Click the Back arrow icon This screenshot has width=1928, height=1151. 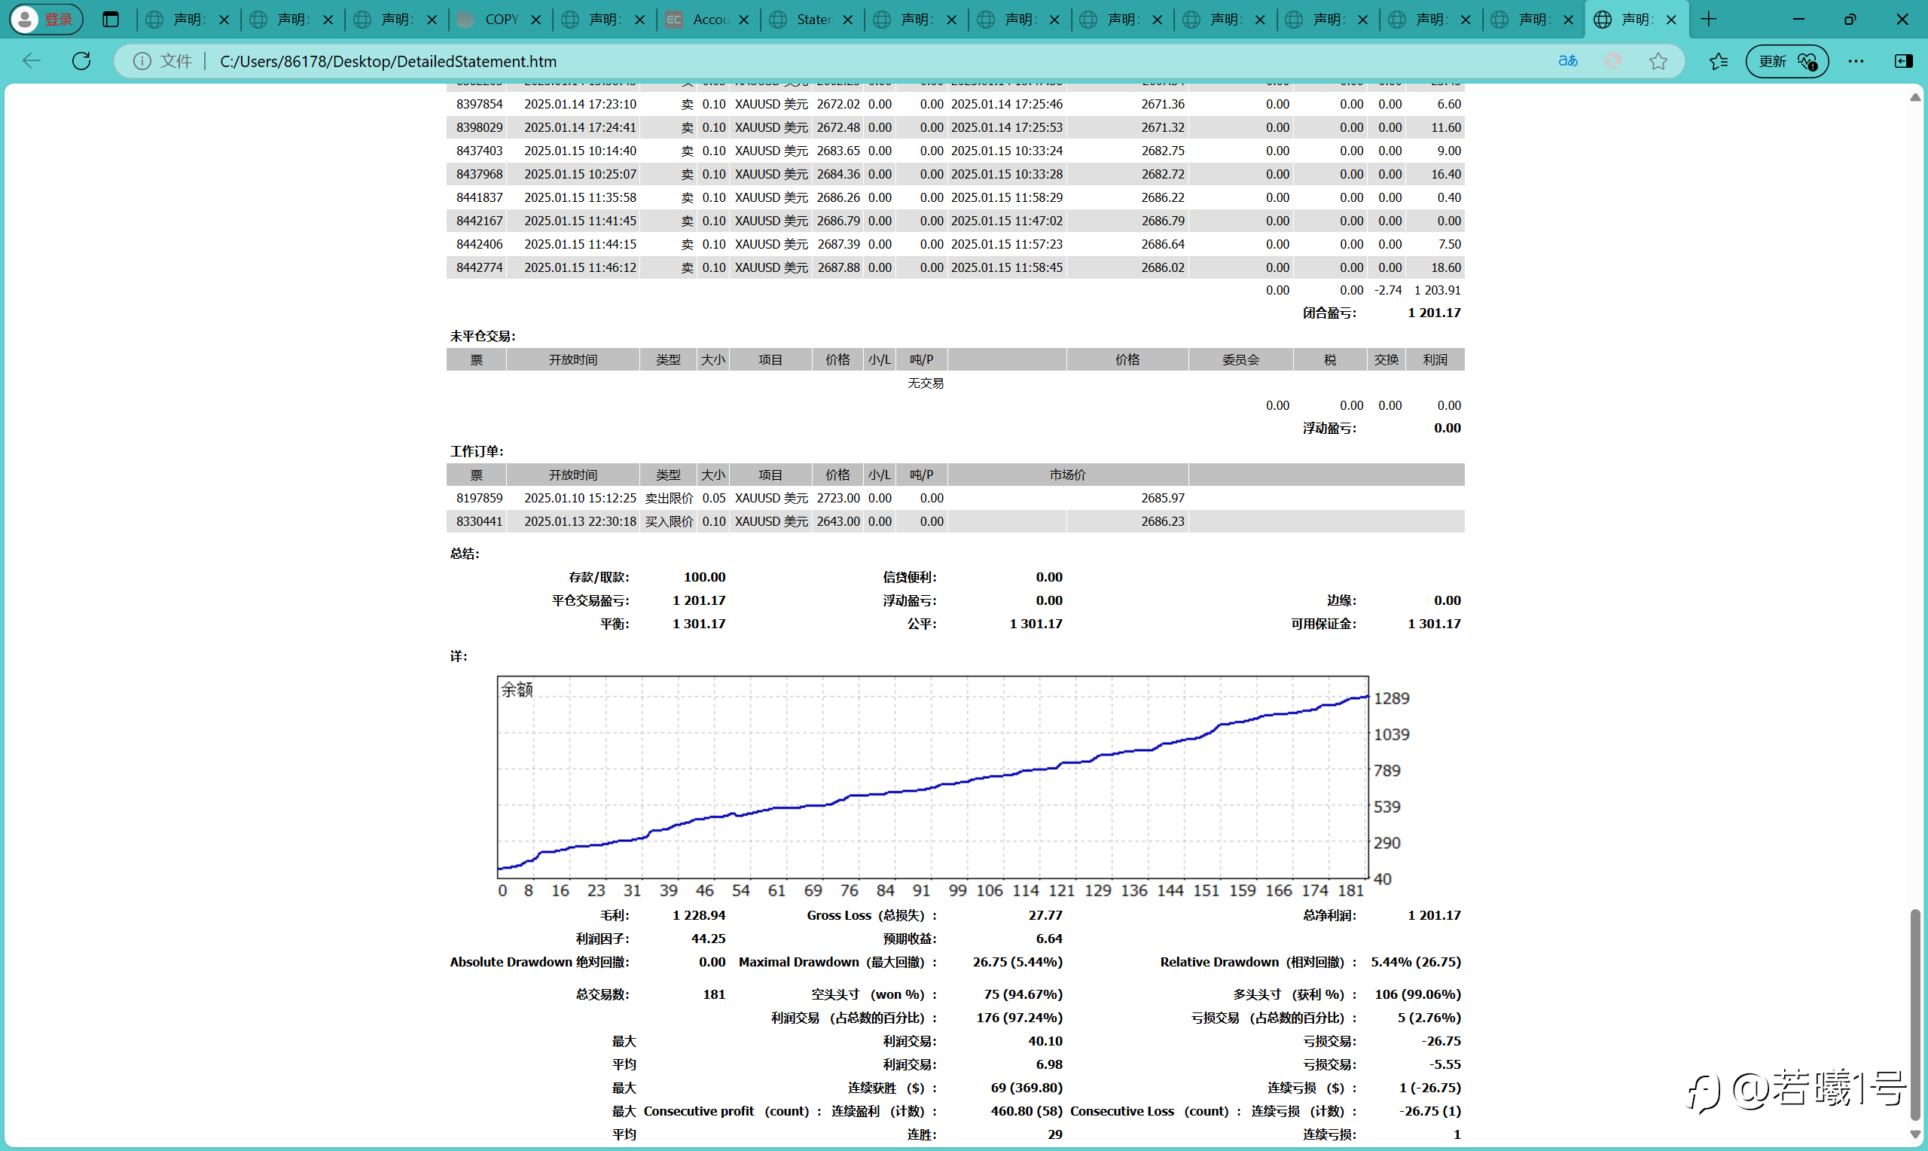(32, 60)
